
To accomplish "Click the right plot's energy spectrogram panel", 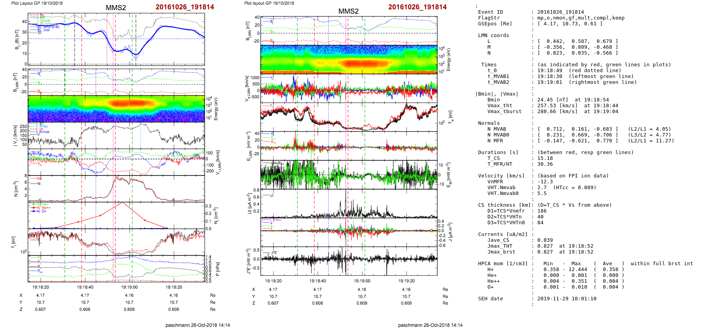I will tap(349, 59).
